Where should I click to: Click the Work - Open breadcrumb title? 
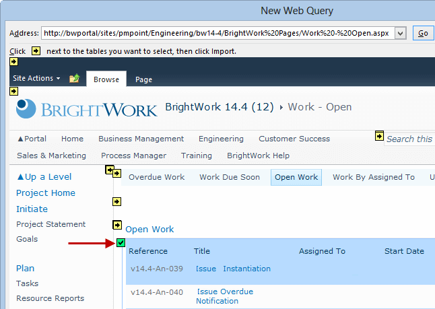[320, 107]
